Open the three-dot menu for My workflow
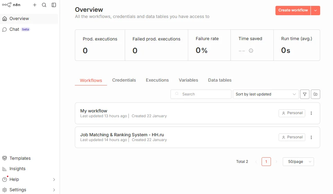Screen dimensions: 333x194 click(x=311, y=113)
